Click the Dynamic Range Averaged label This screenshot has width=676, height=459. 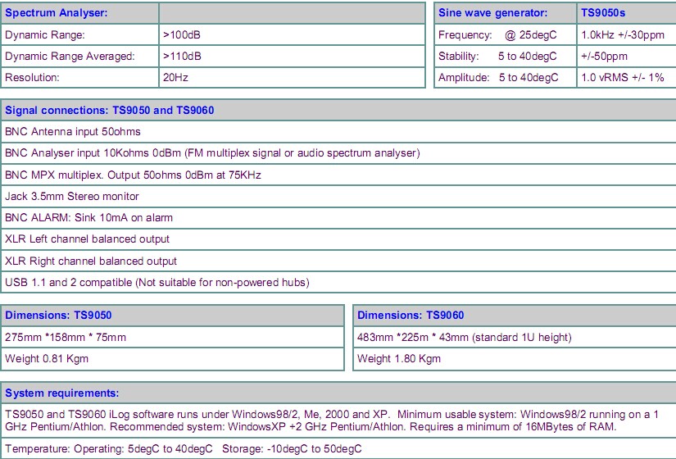[69, 57]
